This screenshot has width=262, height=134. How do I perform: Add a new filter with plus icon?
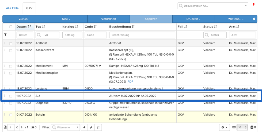[x=84, y=127]
